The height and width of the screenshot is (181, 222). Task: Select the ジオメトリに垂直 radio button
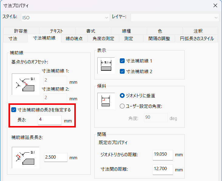[x=122, y=95]
